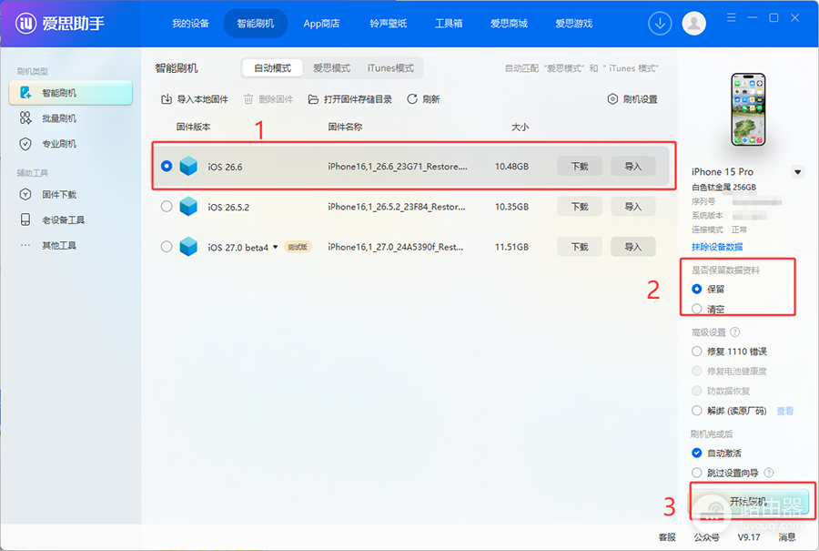This screenshot has width=819, height=551.
Task: Switch to 智能刷机 top tab
Action: (x=256, y=24)
